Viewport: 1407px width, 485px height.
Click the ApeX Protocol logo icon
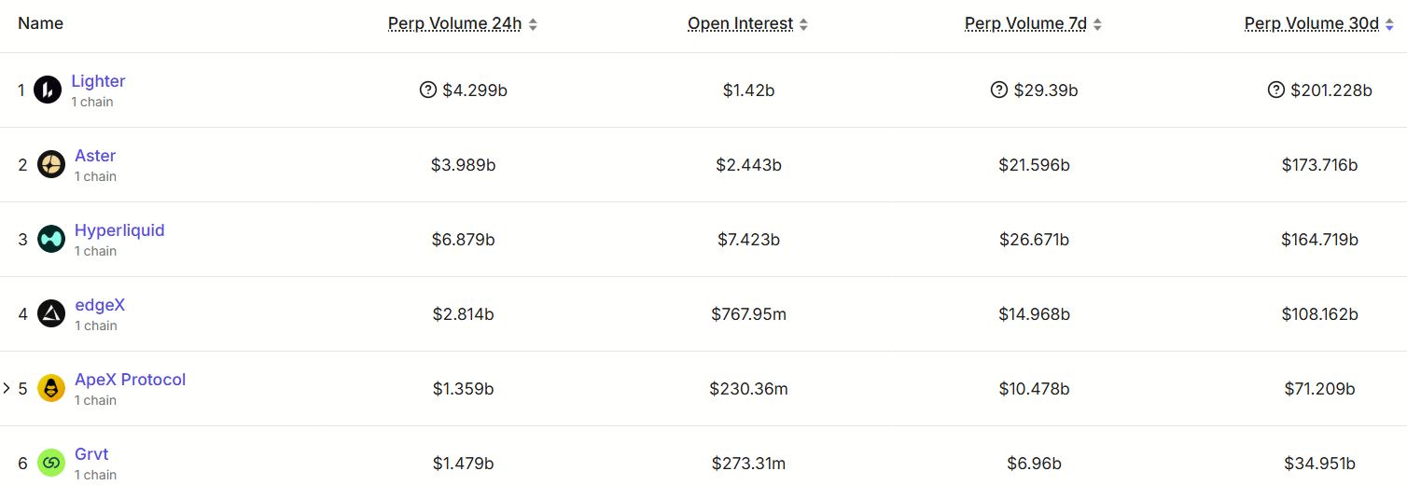[x=51, y=388]
